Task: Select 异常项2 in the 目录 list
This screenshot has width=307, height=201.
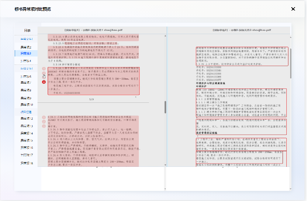Action: tap(27, 46)
